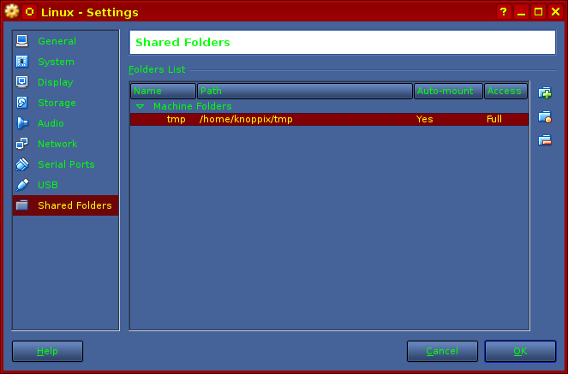The height and width of the screenshot is (374, 568).
Task: Select Shared Folders in the sidebar
Action: (66, 205)
